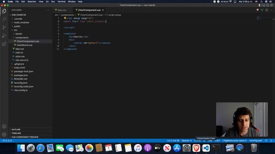Open package-lock.json in the explorer
This screenshot has width=275, height=154.
point(24,71)
